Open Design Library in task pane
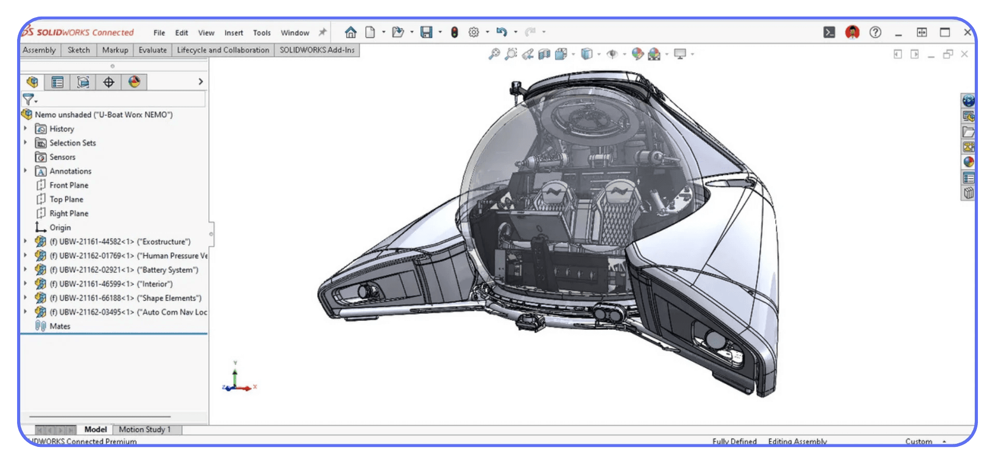Viewport: 995px width, 463px height. coord(968,116)
